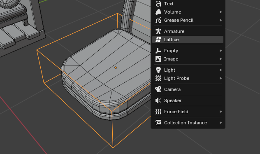The image size is (260, 154).
Task: Click the Lattice grid icon
Action: click(x=158, y=40)
